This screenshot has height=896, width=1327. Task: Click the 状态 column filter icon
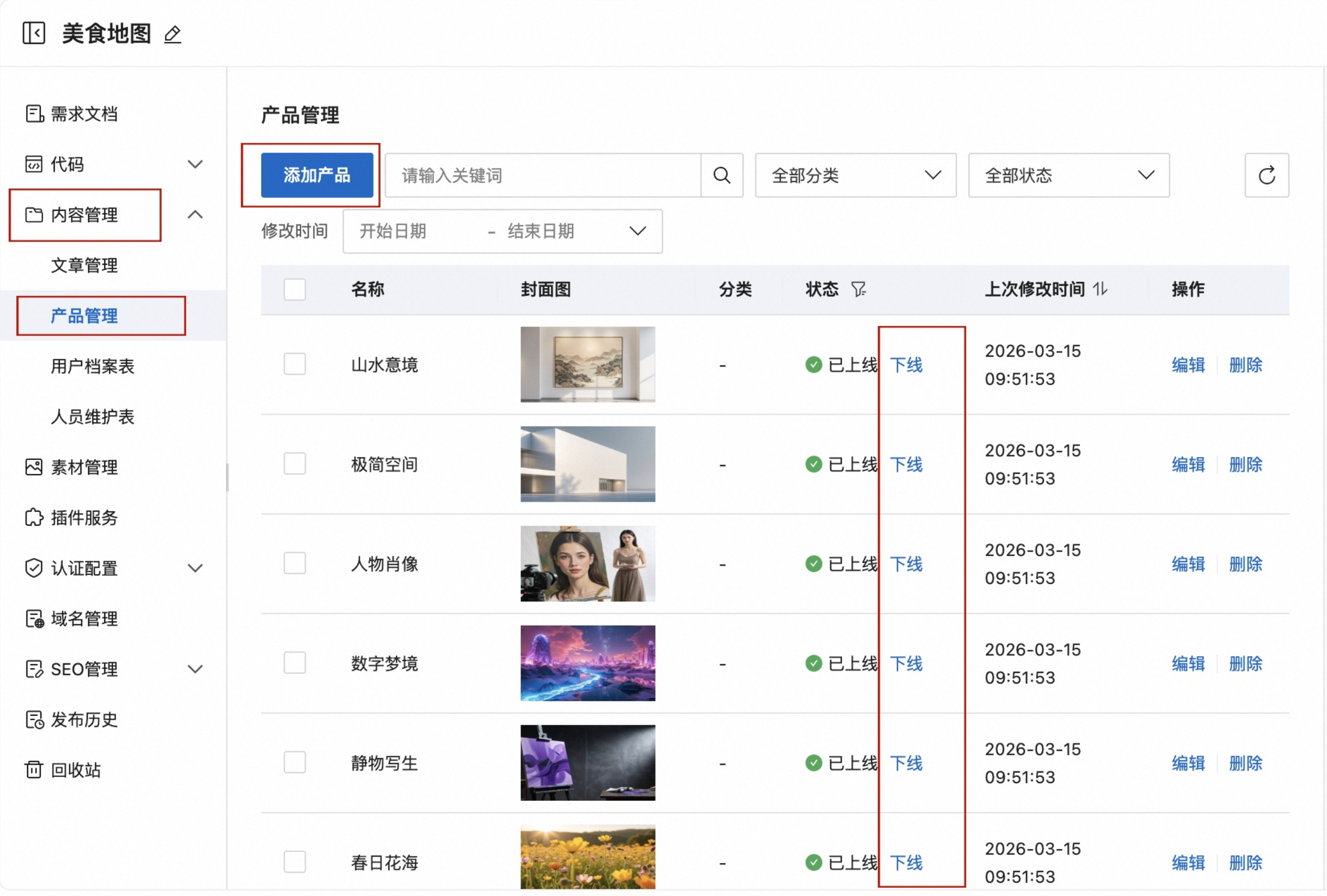pos(858,290)
